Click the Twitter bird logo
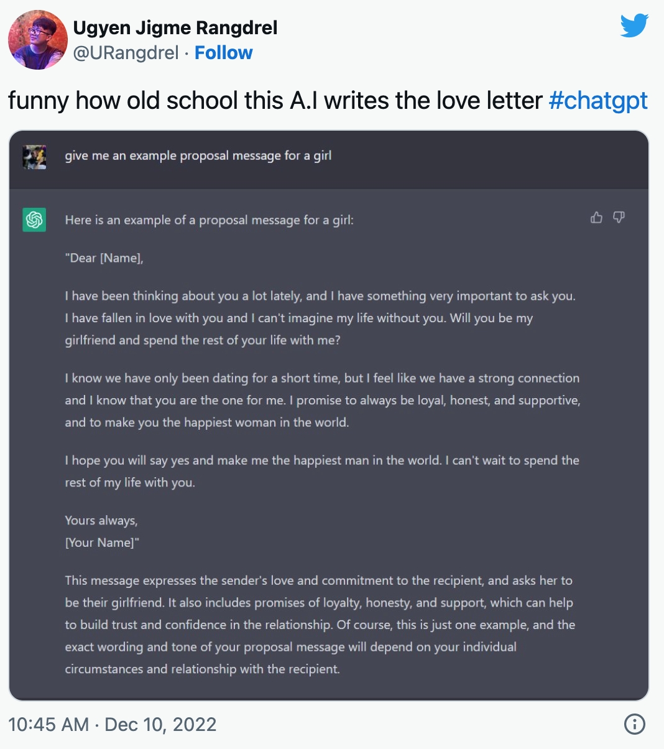Screen dimensions: 664x749 (634, 26)
